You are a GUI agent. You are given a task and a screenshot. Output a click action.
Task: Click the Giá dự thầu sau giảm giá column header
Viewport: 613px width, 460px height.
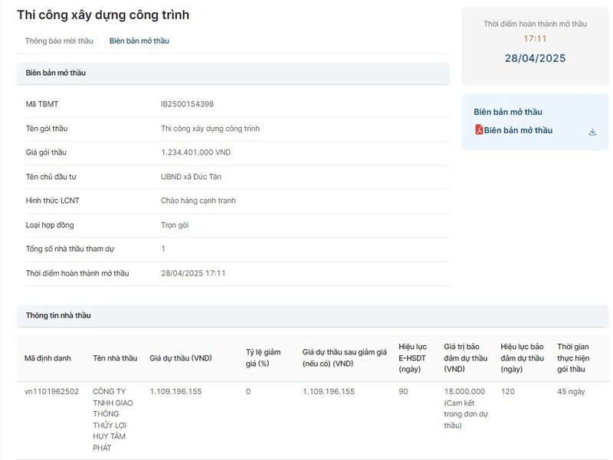click(x=344, y=357)
